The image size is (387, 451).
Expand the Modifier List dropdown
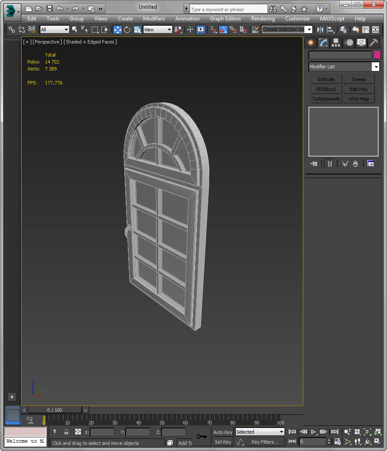[375, 67]
